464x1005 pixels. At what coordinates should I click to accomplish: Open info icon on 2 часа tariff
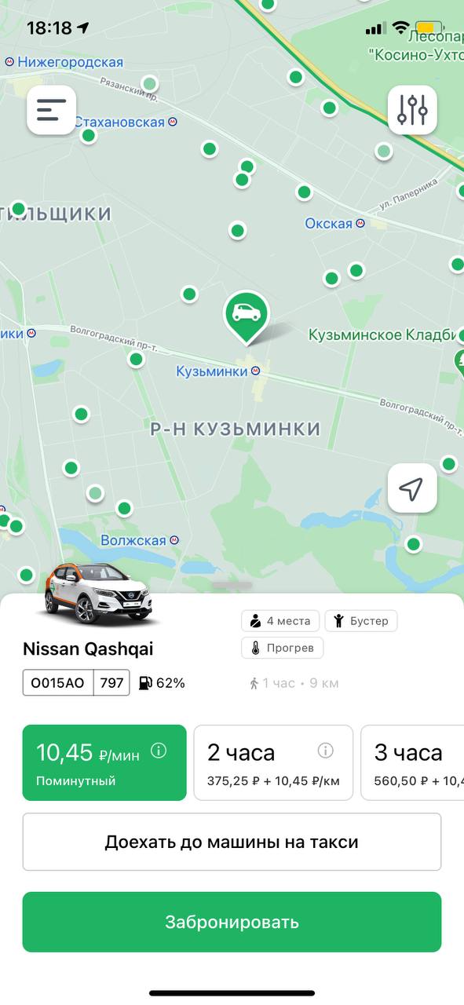(326, 751)
